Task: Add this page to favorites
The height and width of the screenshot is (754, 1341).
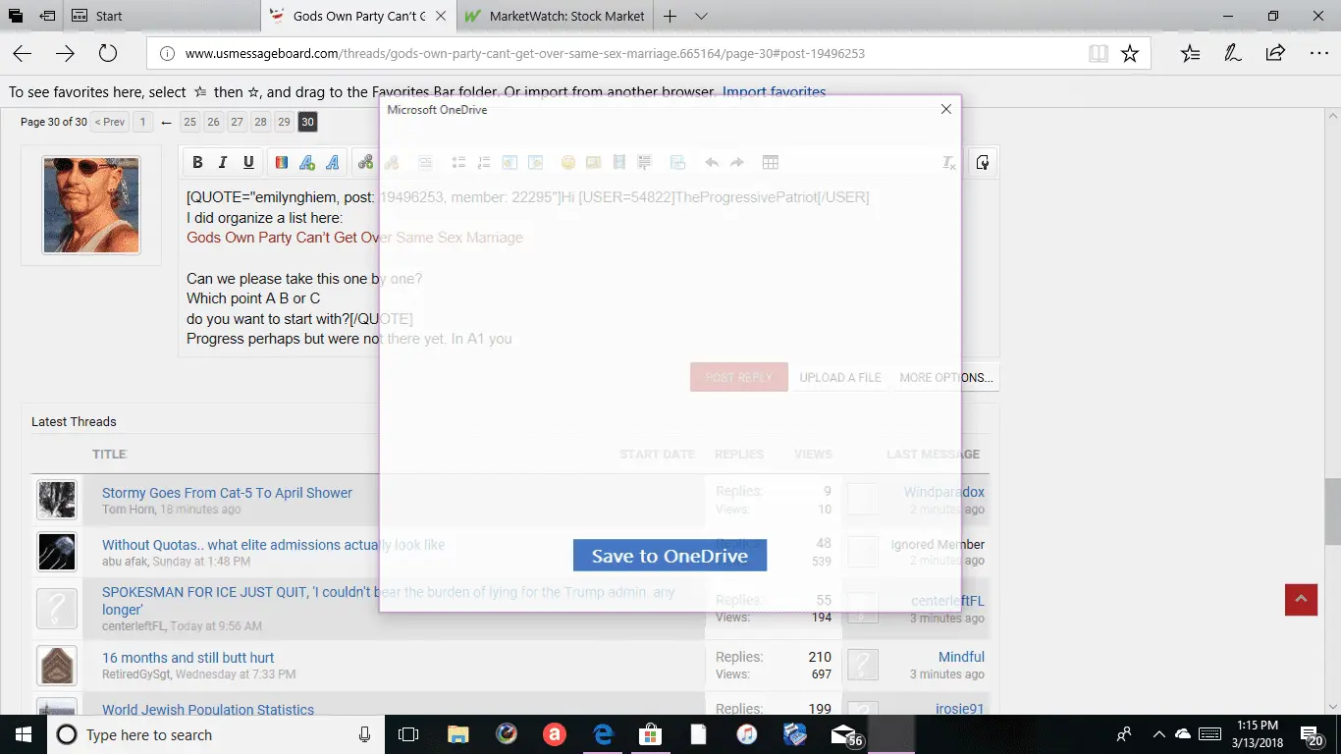Action: click(1130, 54)
